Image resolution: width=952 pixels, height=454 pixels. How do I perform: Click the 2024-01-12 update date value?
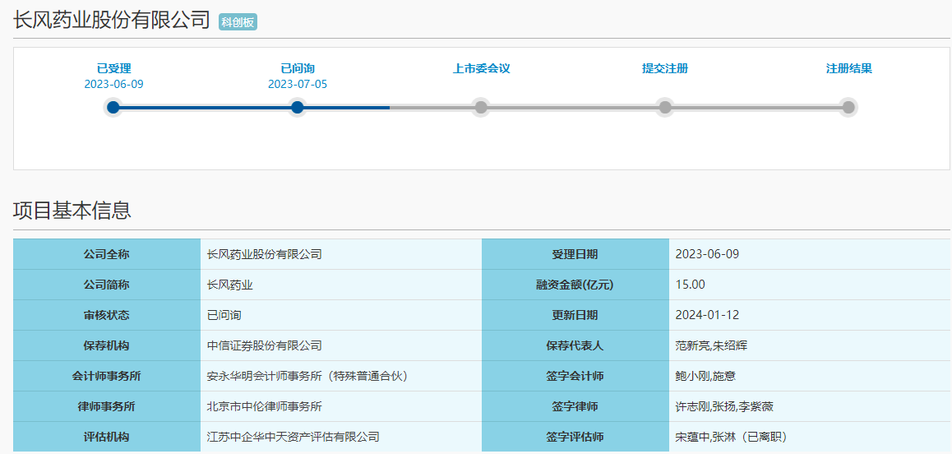tap(707, 315)
